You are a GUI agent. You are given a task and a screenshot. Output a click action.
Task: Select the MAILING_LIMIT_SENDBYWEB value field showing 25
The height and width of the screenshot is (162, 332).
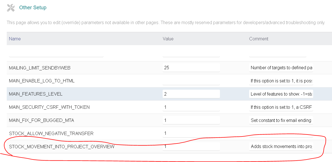[191, 68]
